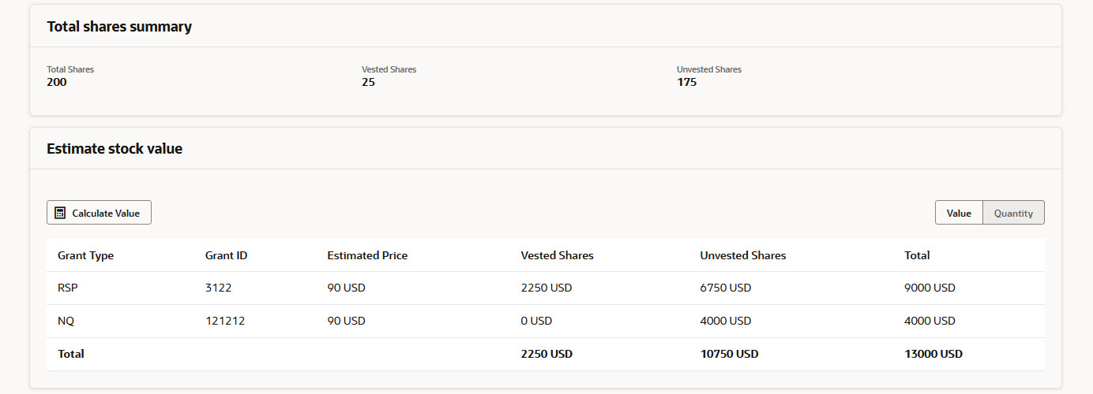
Task: Switch the view toggle to Value
Action: point(959,213)
